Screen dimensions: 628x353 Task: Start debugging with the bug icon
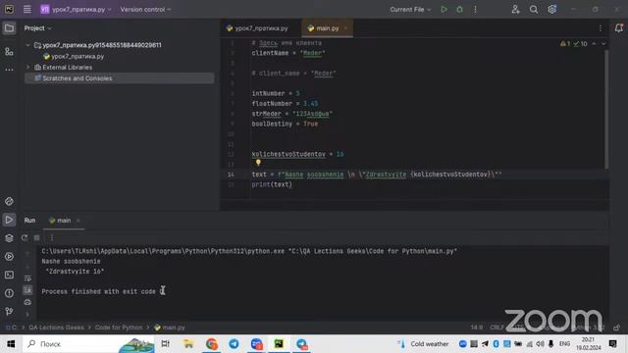[x=459, y=9]
